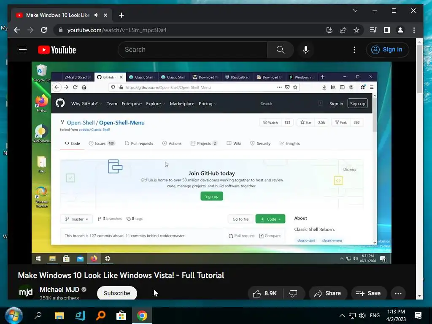
Task: Open blue document app in taskbar
Action: pos(80,316)
